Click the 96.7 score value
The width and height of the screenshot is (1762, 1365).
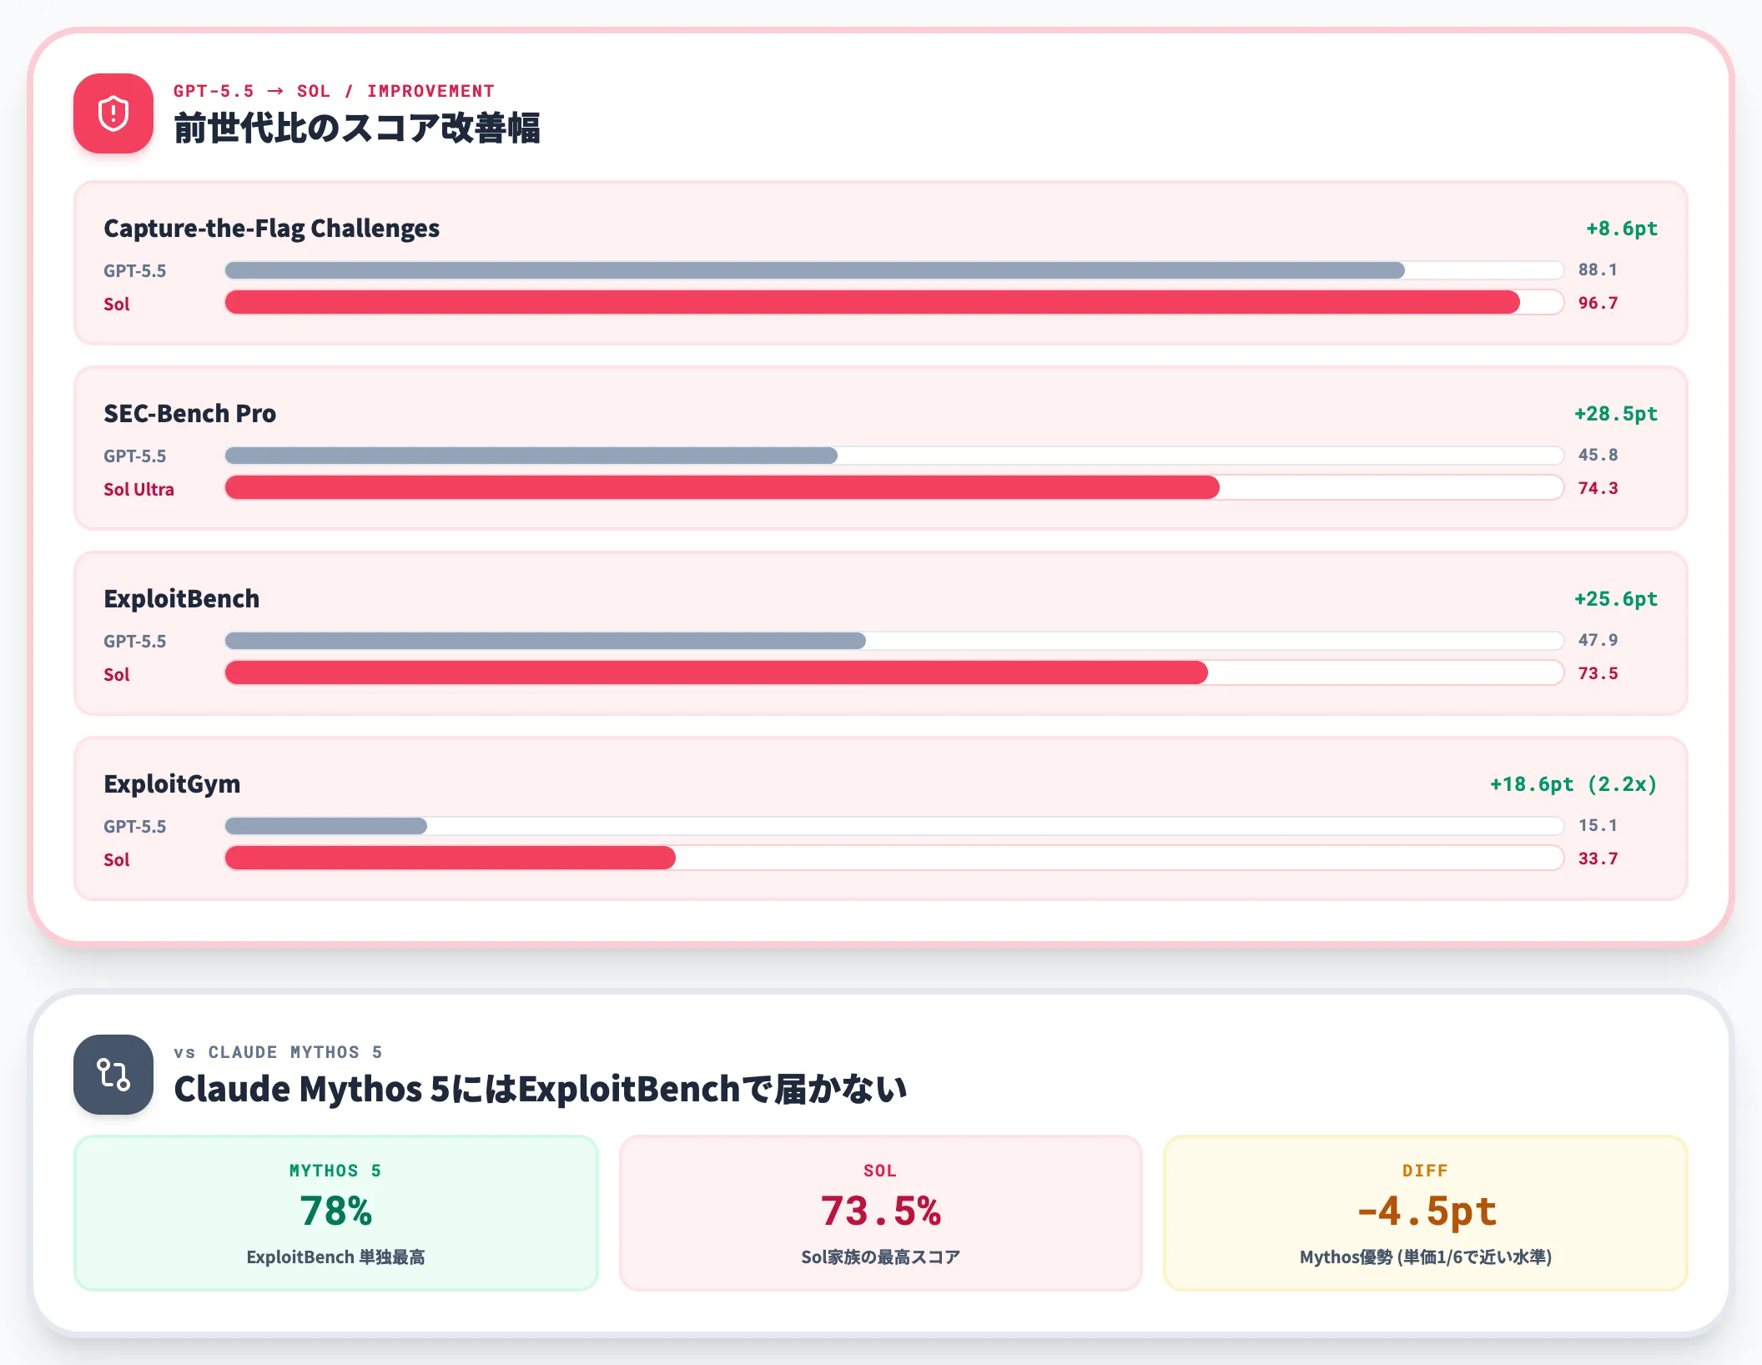tap(1598, 303)
